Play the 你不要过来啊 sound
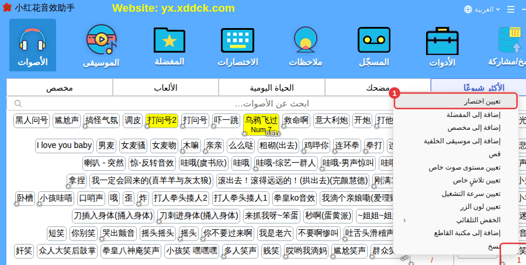The image size is (526, 265). click(228, 233)
